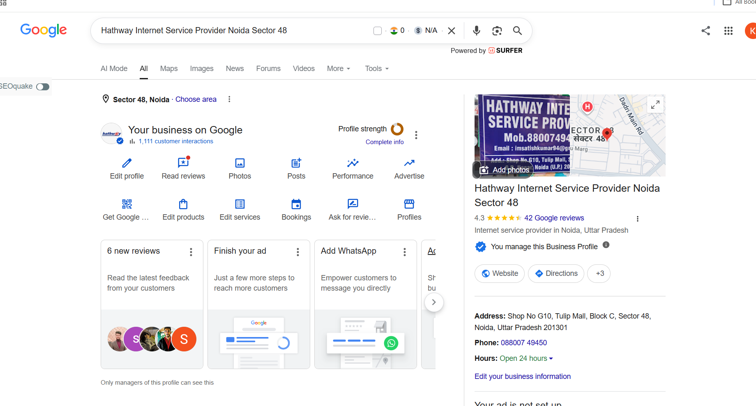The width and height of the screenshot is (756, 406).
Task: Expand the map with fullscreen icon
Action: point(655,105)
